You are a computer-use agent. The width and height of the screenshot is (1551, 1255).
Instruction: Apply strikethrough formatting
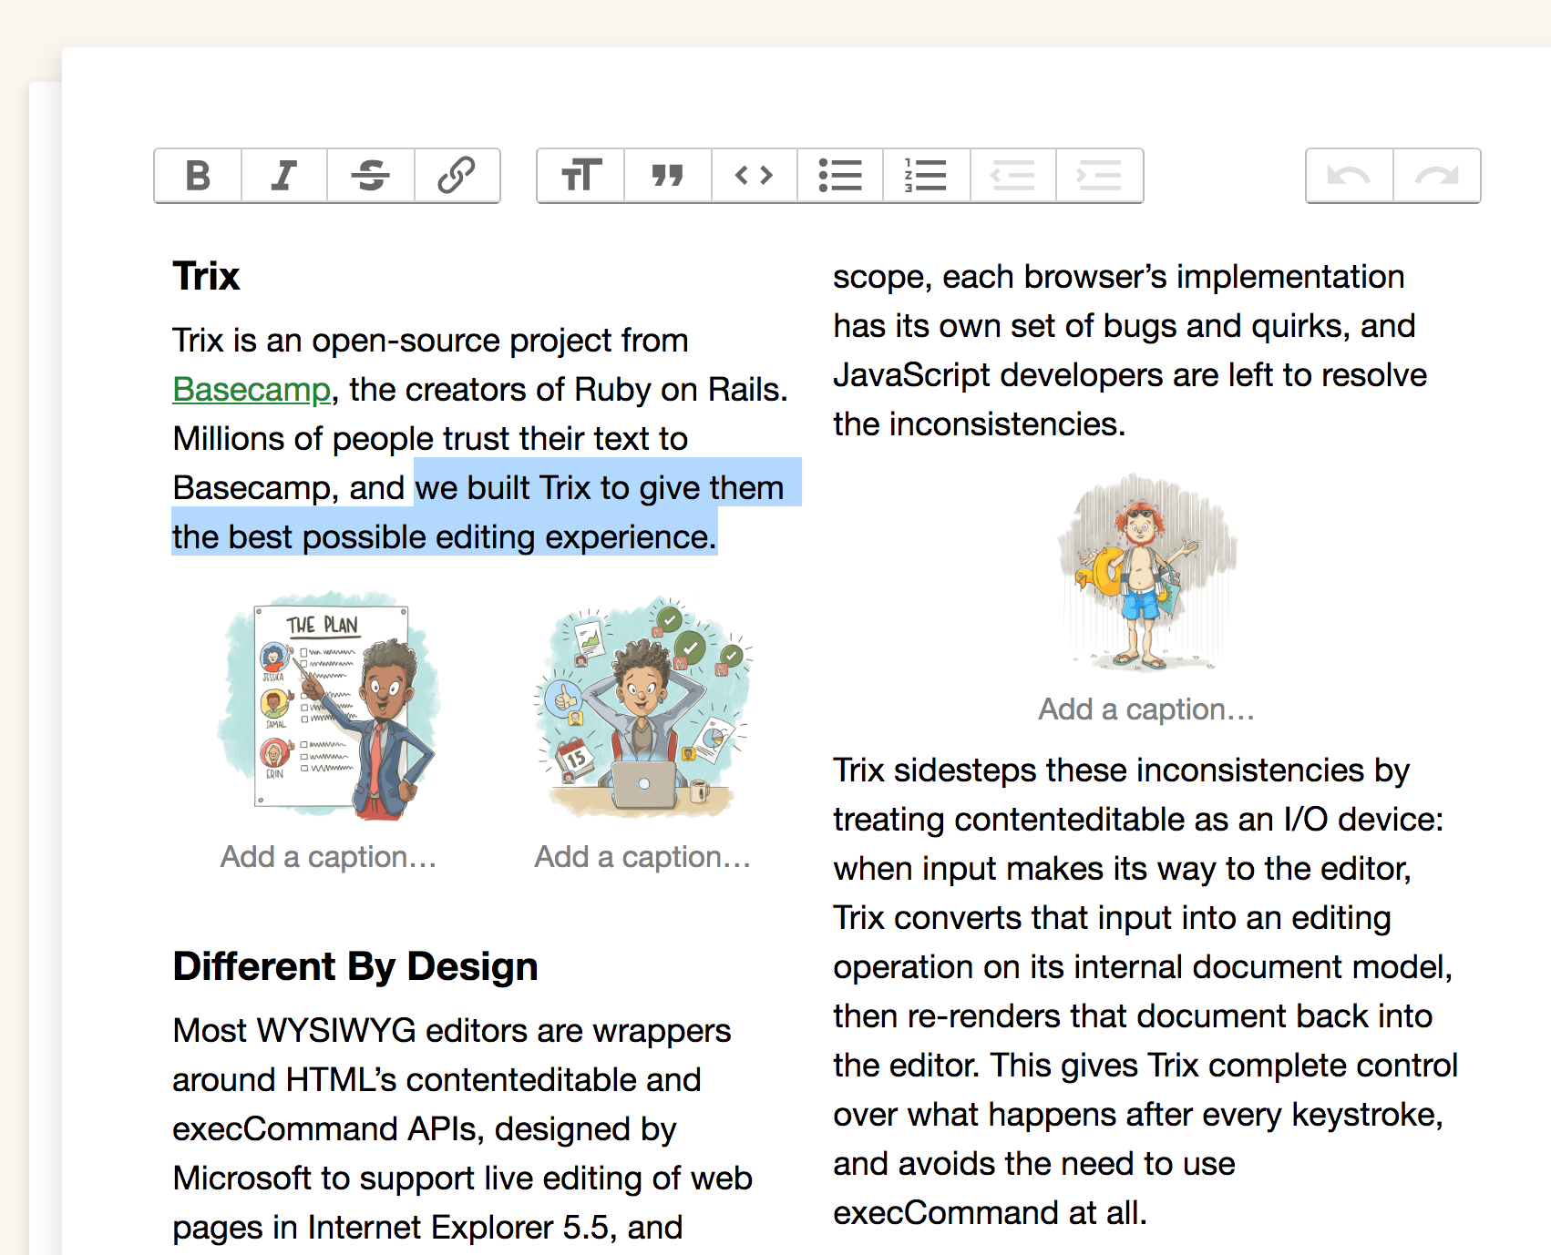point(370,176)
